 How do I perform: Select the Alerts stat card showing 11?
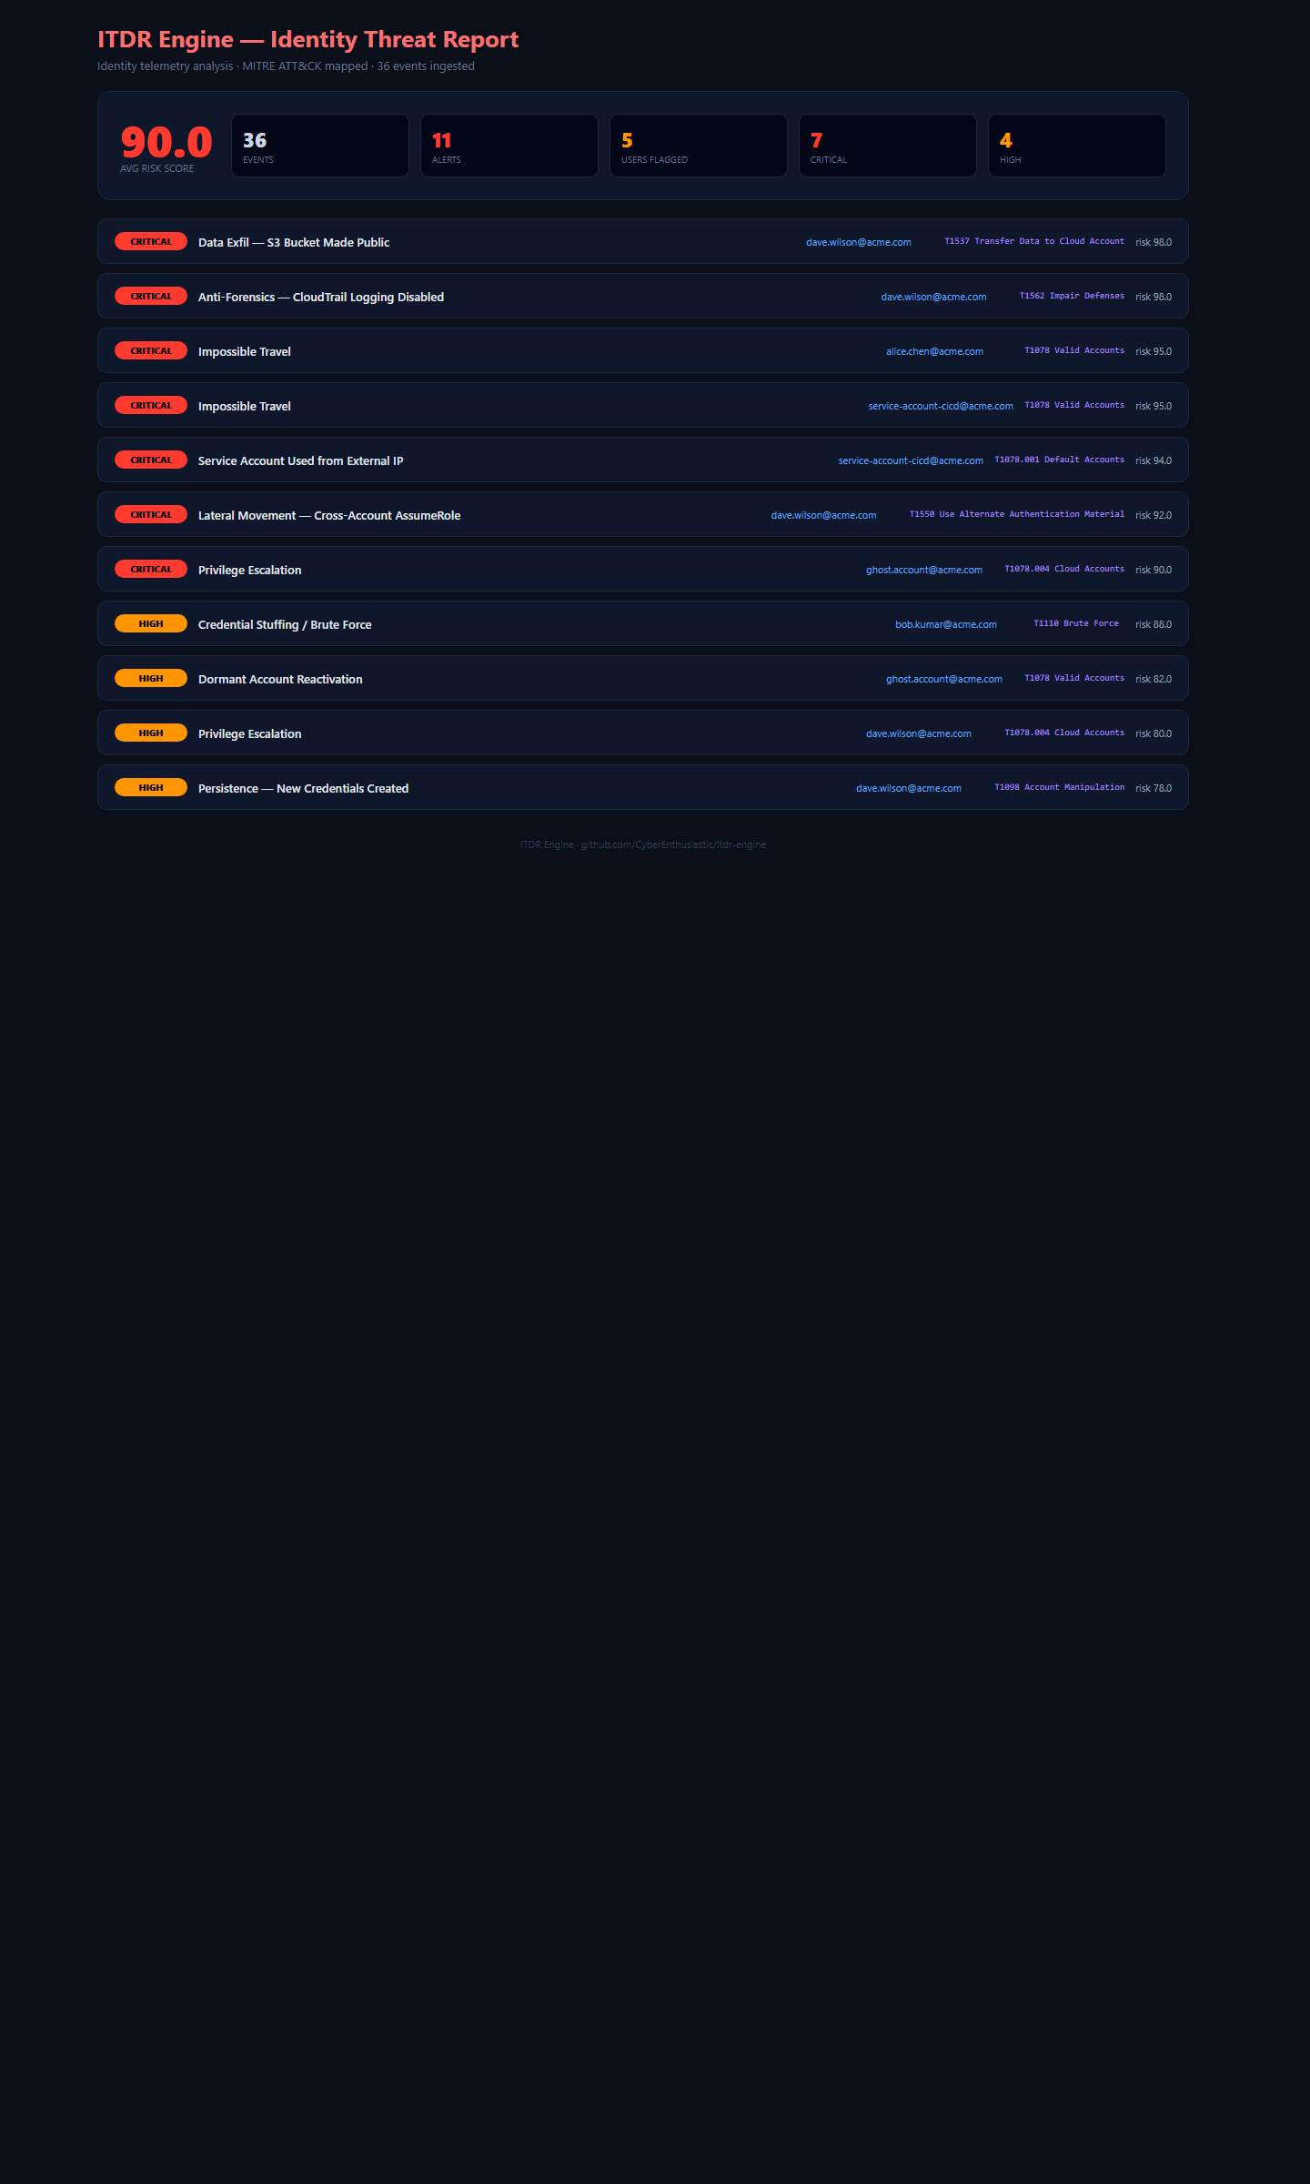pos(509,146)
